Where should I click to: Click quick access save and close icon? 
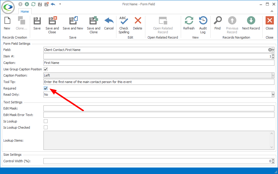[46, 4]
